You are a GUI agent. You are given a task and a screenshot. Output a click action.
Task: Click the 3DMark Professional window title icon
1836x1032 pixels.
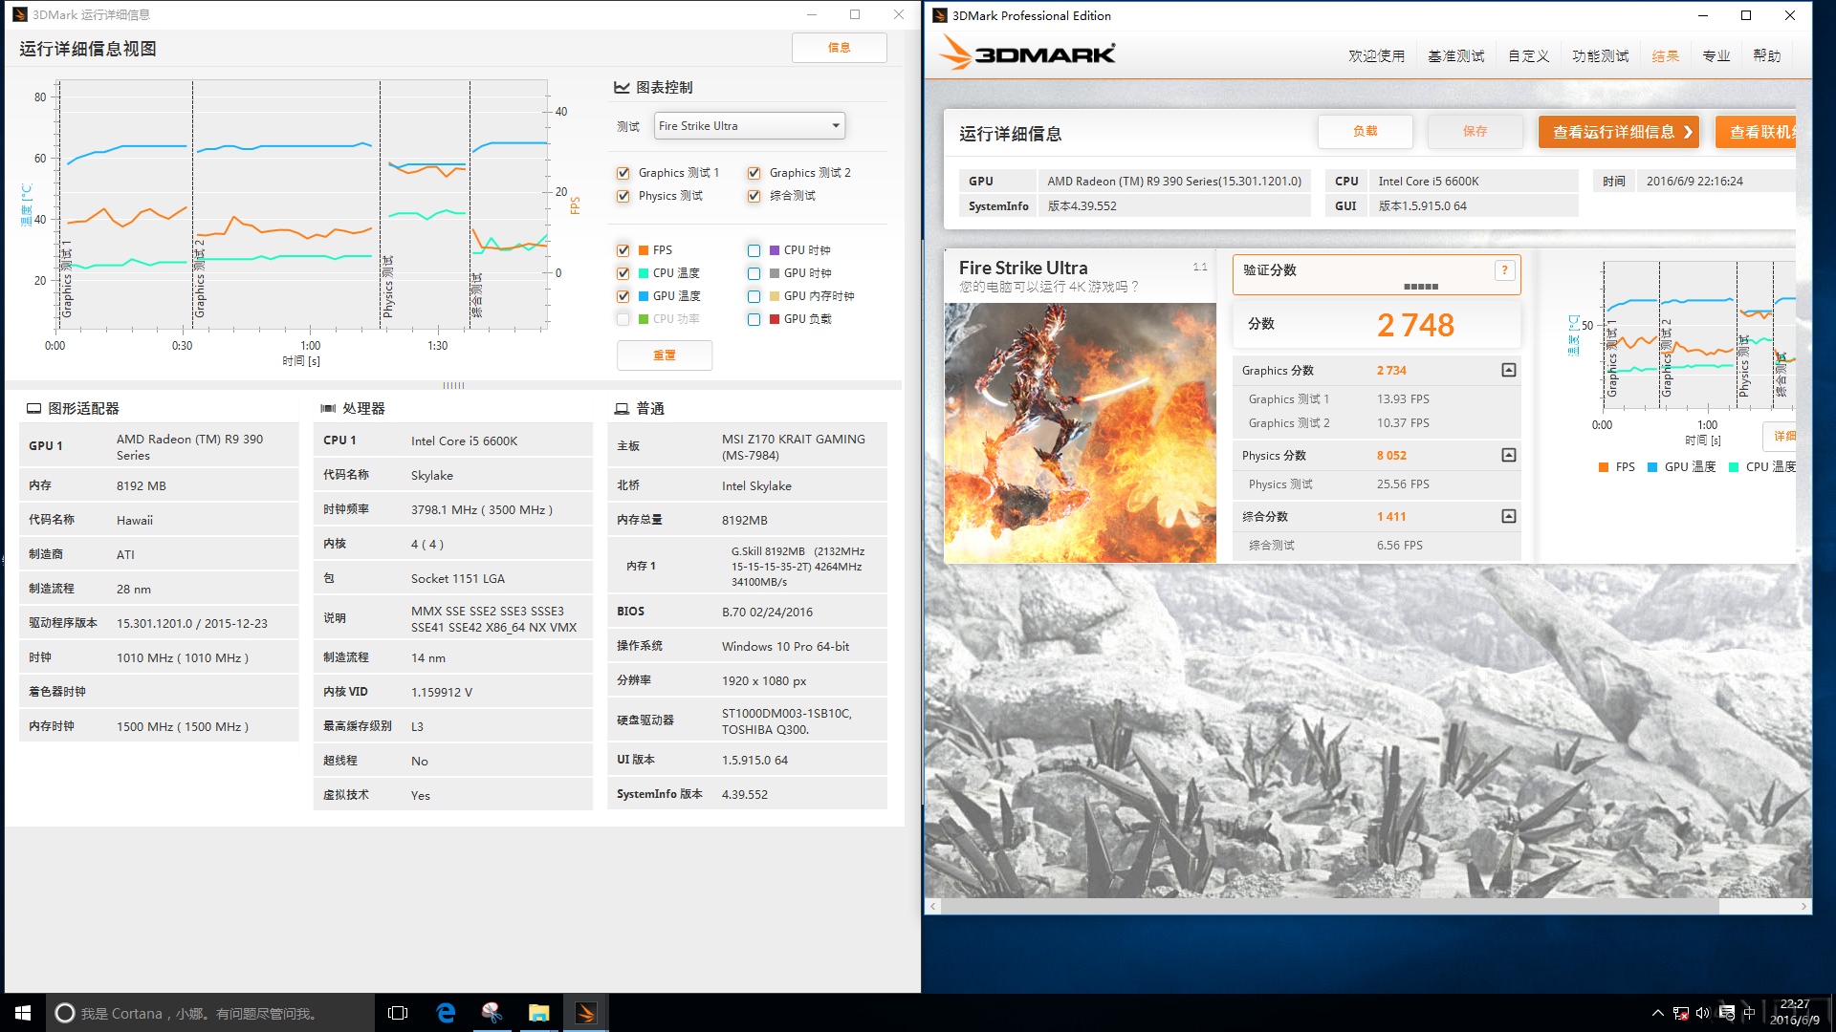[x=940, y=15]
